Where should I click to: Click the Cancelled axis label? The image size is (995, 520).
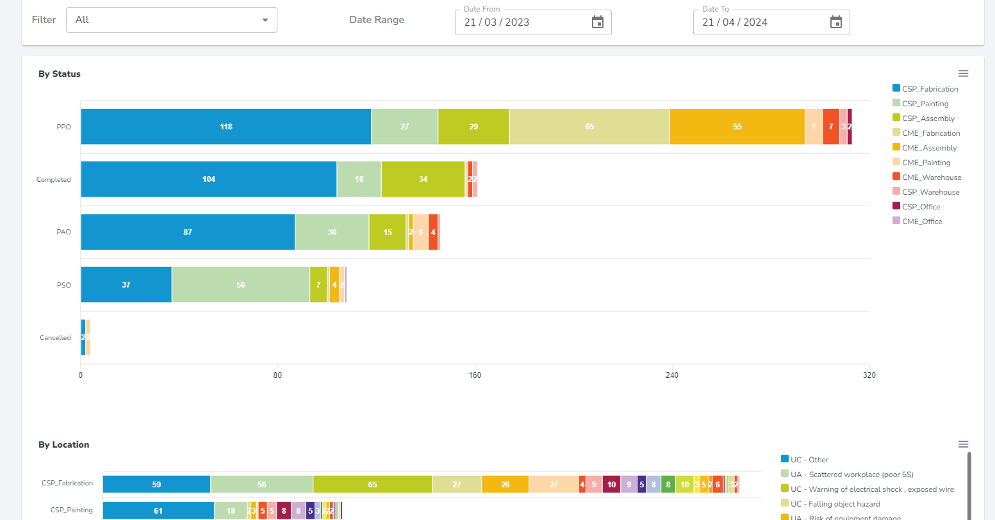[55, 337]
